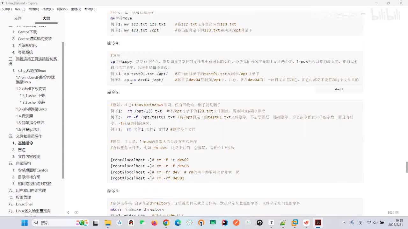The width and height of the screenshot is (408, 229).
Task: Open the Windows Start menu
Action: point(25,223)
